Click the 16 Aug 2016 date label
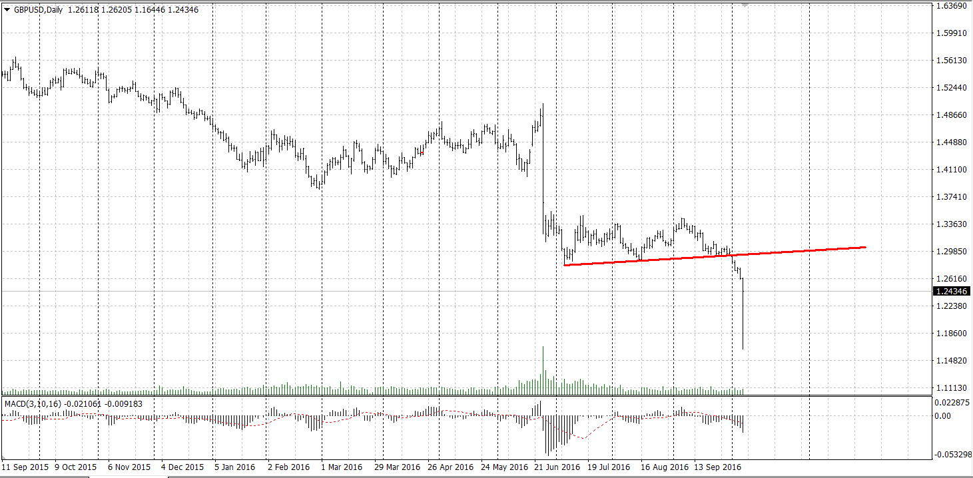This screenshot has height=478, width=973. [665, 467]
